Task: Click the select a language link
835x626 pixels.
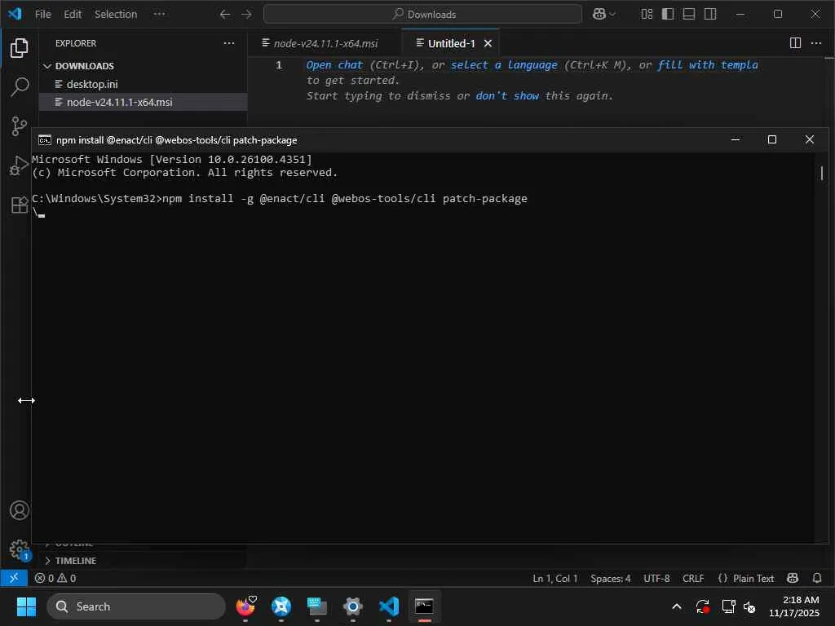Action: tap(504, 65)
